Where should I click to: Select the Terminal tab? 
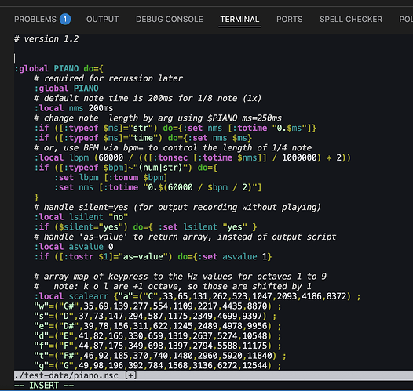click(239, 19)
